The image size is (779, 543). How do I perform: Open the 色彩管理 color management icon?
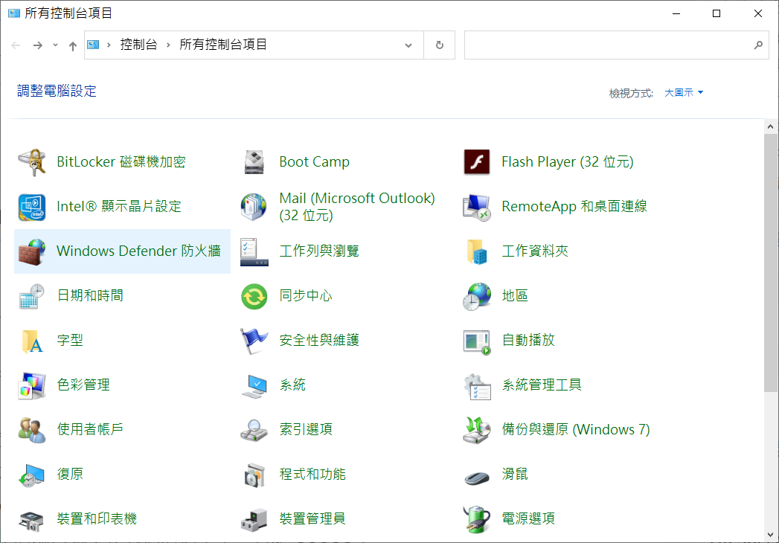pyautogui.click(x=32, y=385)
